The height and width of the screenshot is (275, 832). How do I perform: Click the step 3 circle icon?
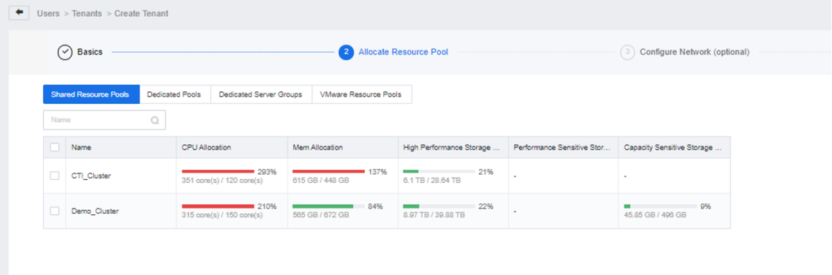[x=627, y=52]
